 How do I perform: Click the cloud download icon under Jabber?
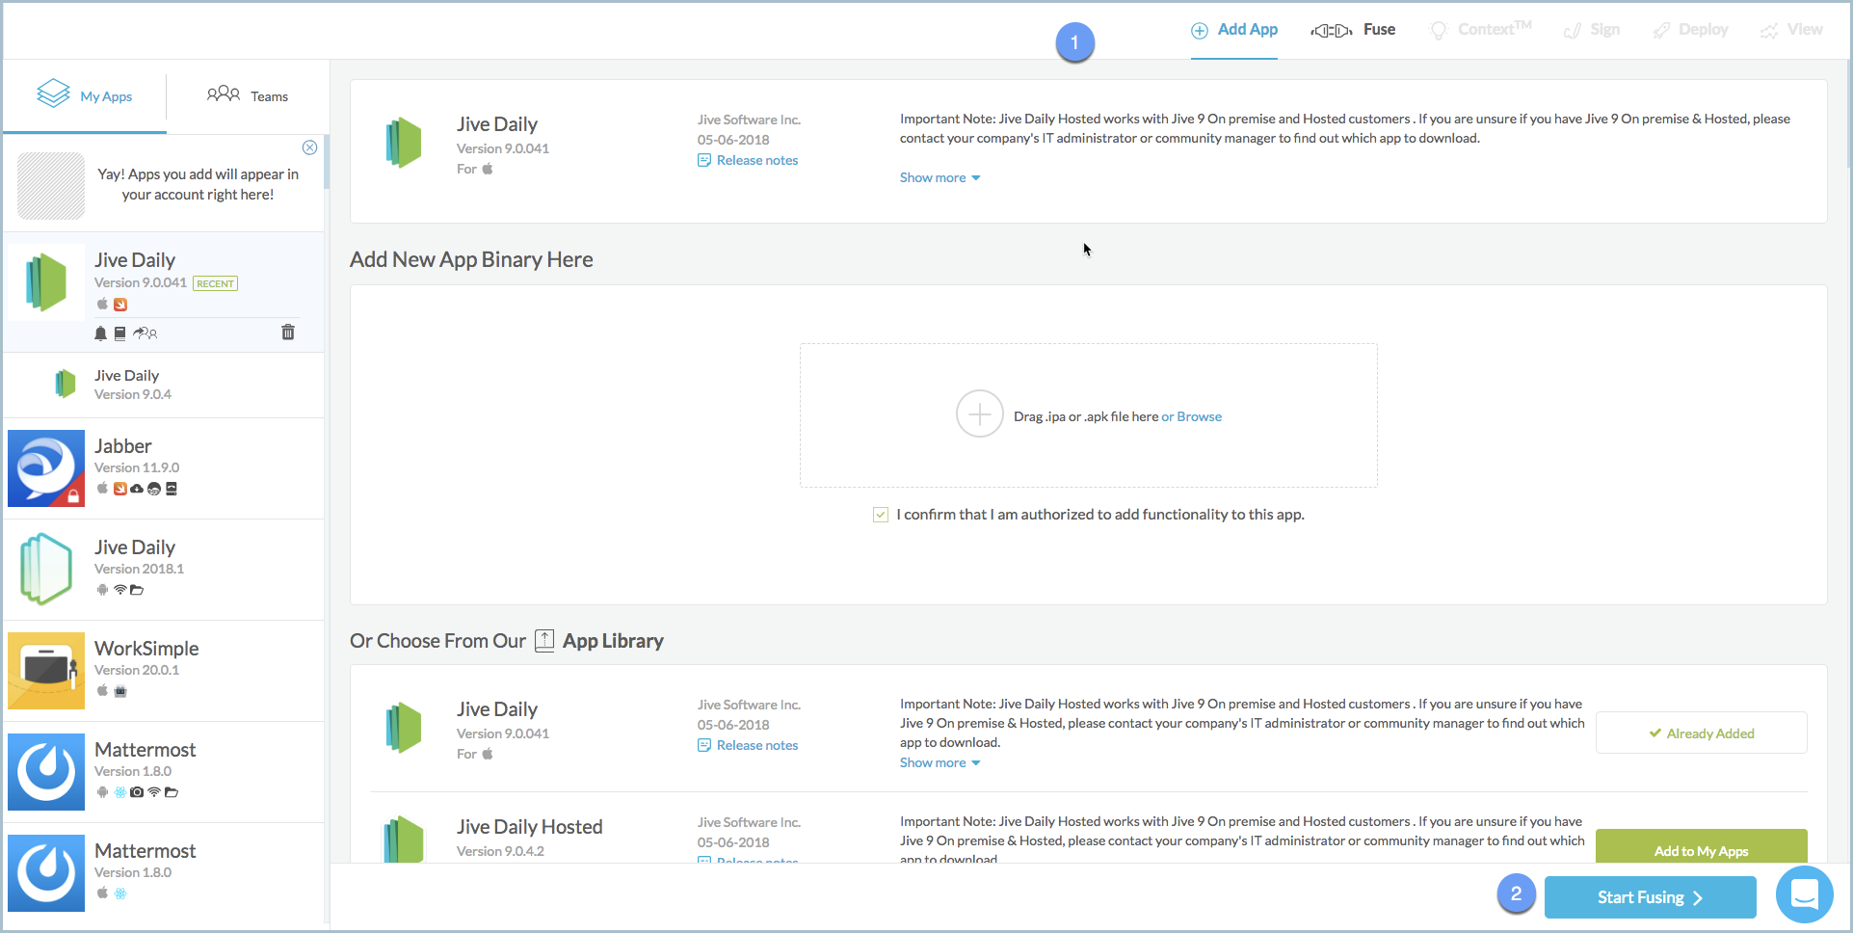pyautogui.click(x=137, y=489)
